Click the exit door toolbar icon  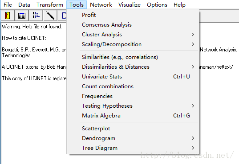click(x=7, y=16)
